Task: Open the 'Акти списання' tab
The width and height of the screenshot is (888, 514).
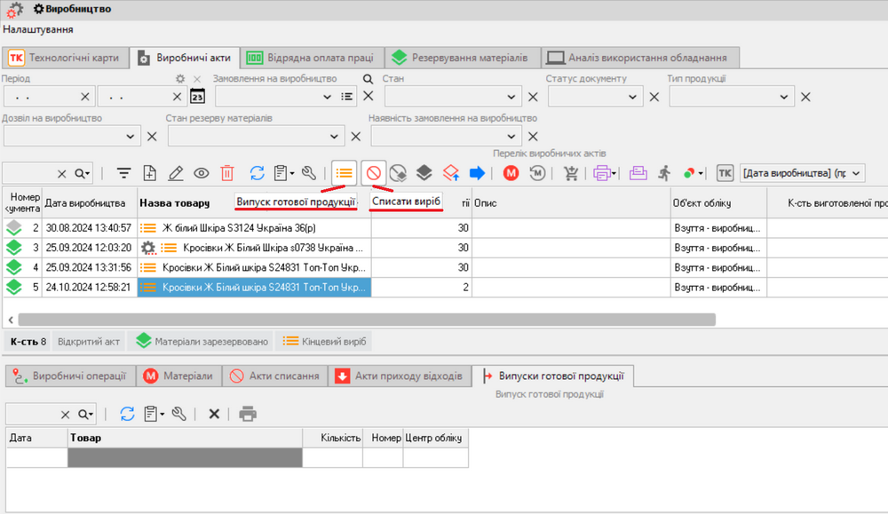Action: pos(274,376)
